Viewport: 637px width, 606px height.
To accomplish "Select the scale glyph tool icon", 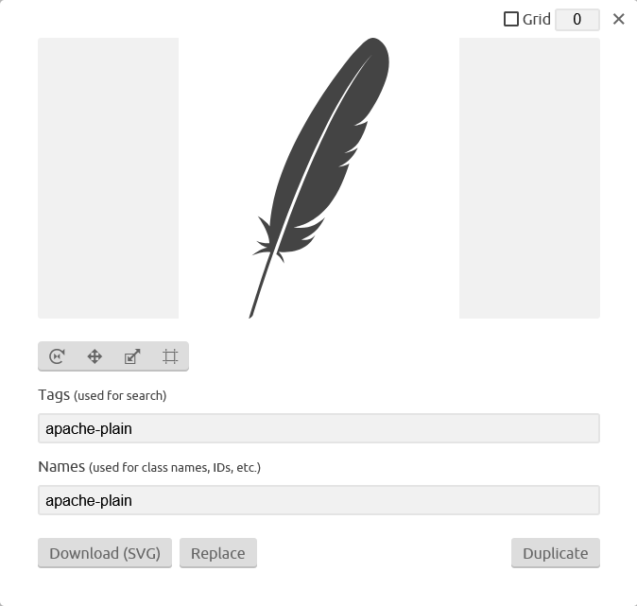I will [132, 356].
